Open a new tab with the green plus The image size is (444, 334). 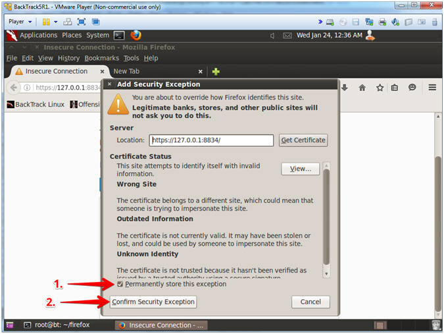[216, 72]
